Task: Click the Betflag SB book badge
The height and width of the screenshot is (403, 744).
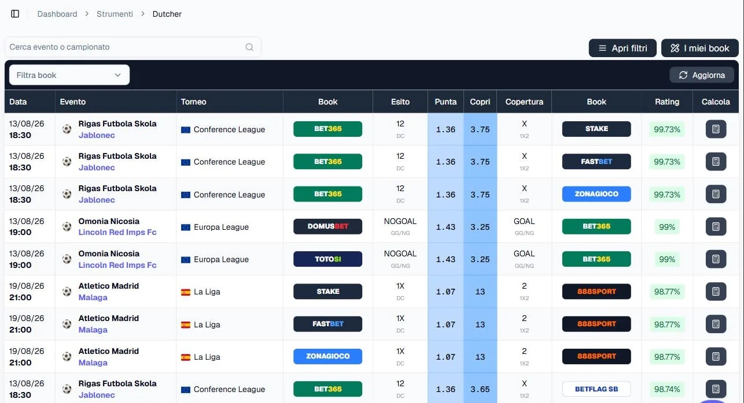Action: click(x=596, y=389)
